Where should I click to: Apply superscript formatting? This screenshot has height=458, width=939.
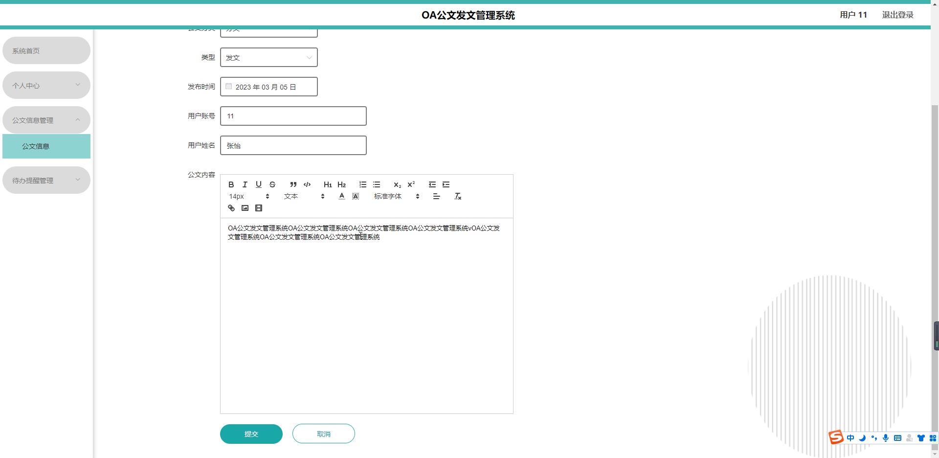(x=411, y=184)
